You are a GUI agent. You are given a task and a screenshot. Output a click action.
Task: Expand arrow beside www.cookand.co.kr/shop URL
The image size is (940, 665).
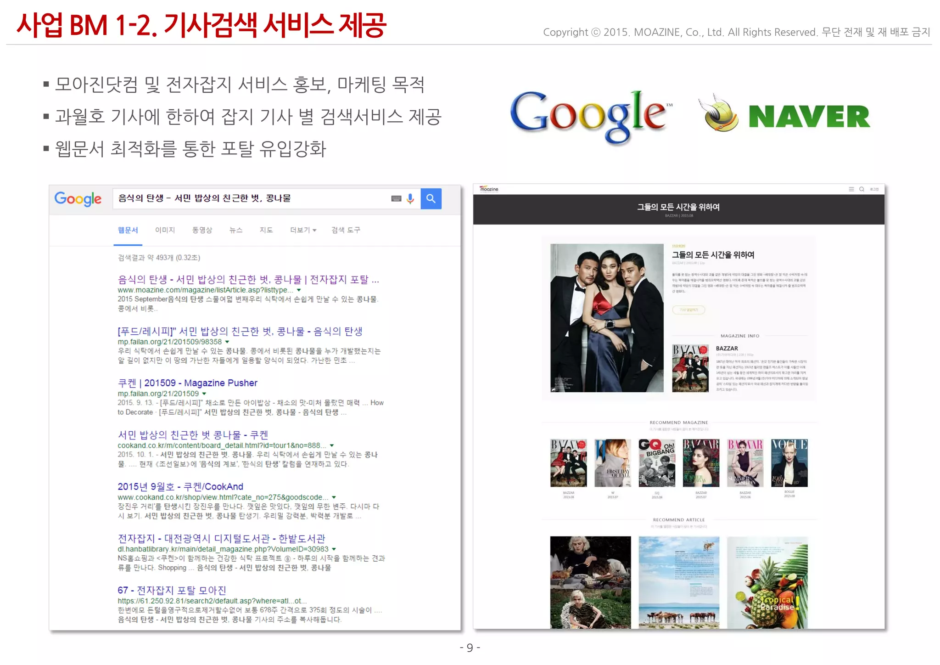coord(334,497)
